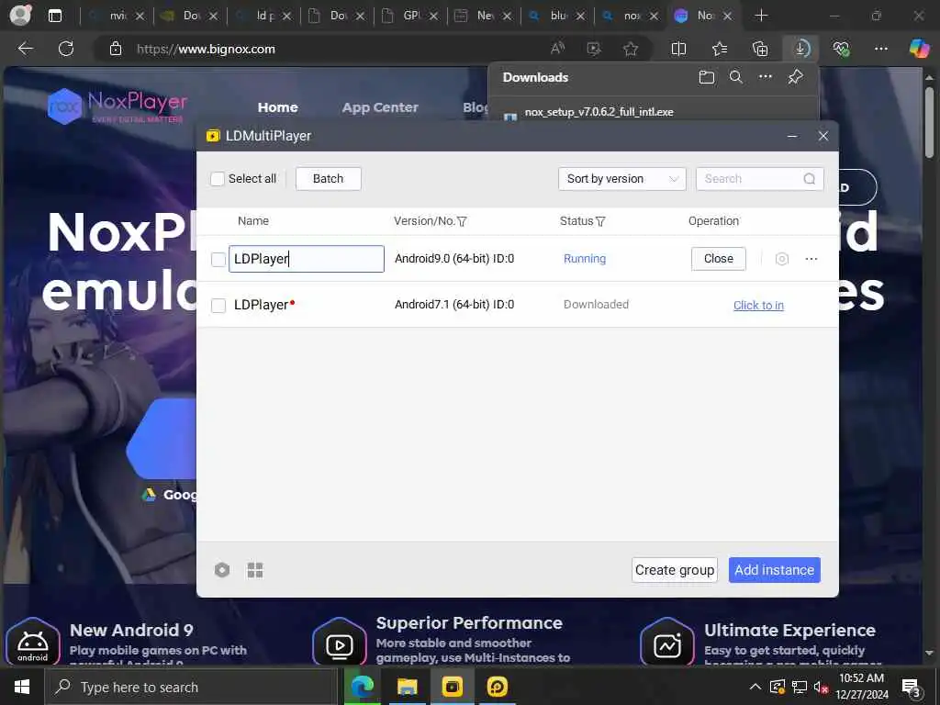Image resolution: width=940 pixels, height=705 pixels.
Task: Switch to the nvi browser tab
Action: point(116,16)
